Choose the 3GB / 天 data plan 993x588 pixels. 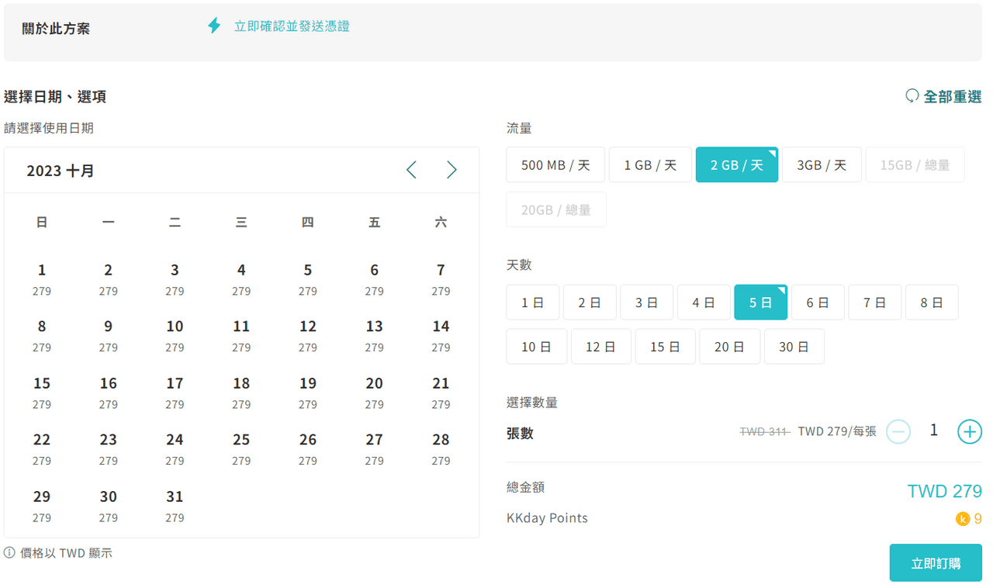click(821, 165)
